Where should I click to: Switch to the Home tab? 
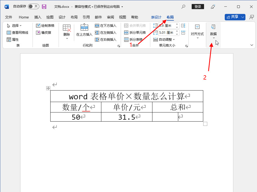tap(24, 17)
